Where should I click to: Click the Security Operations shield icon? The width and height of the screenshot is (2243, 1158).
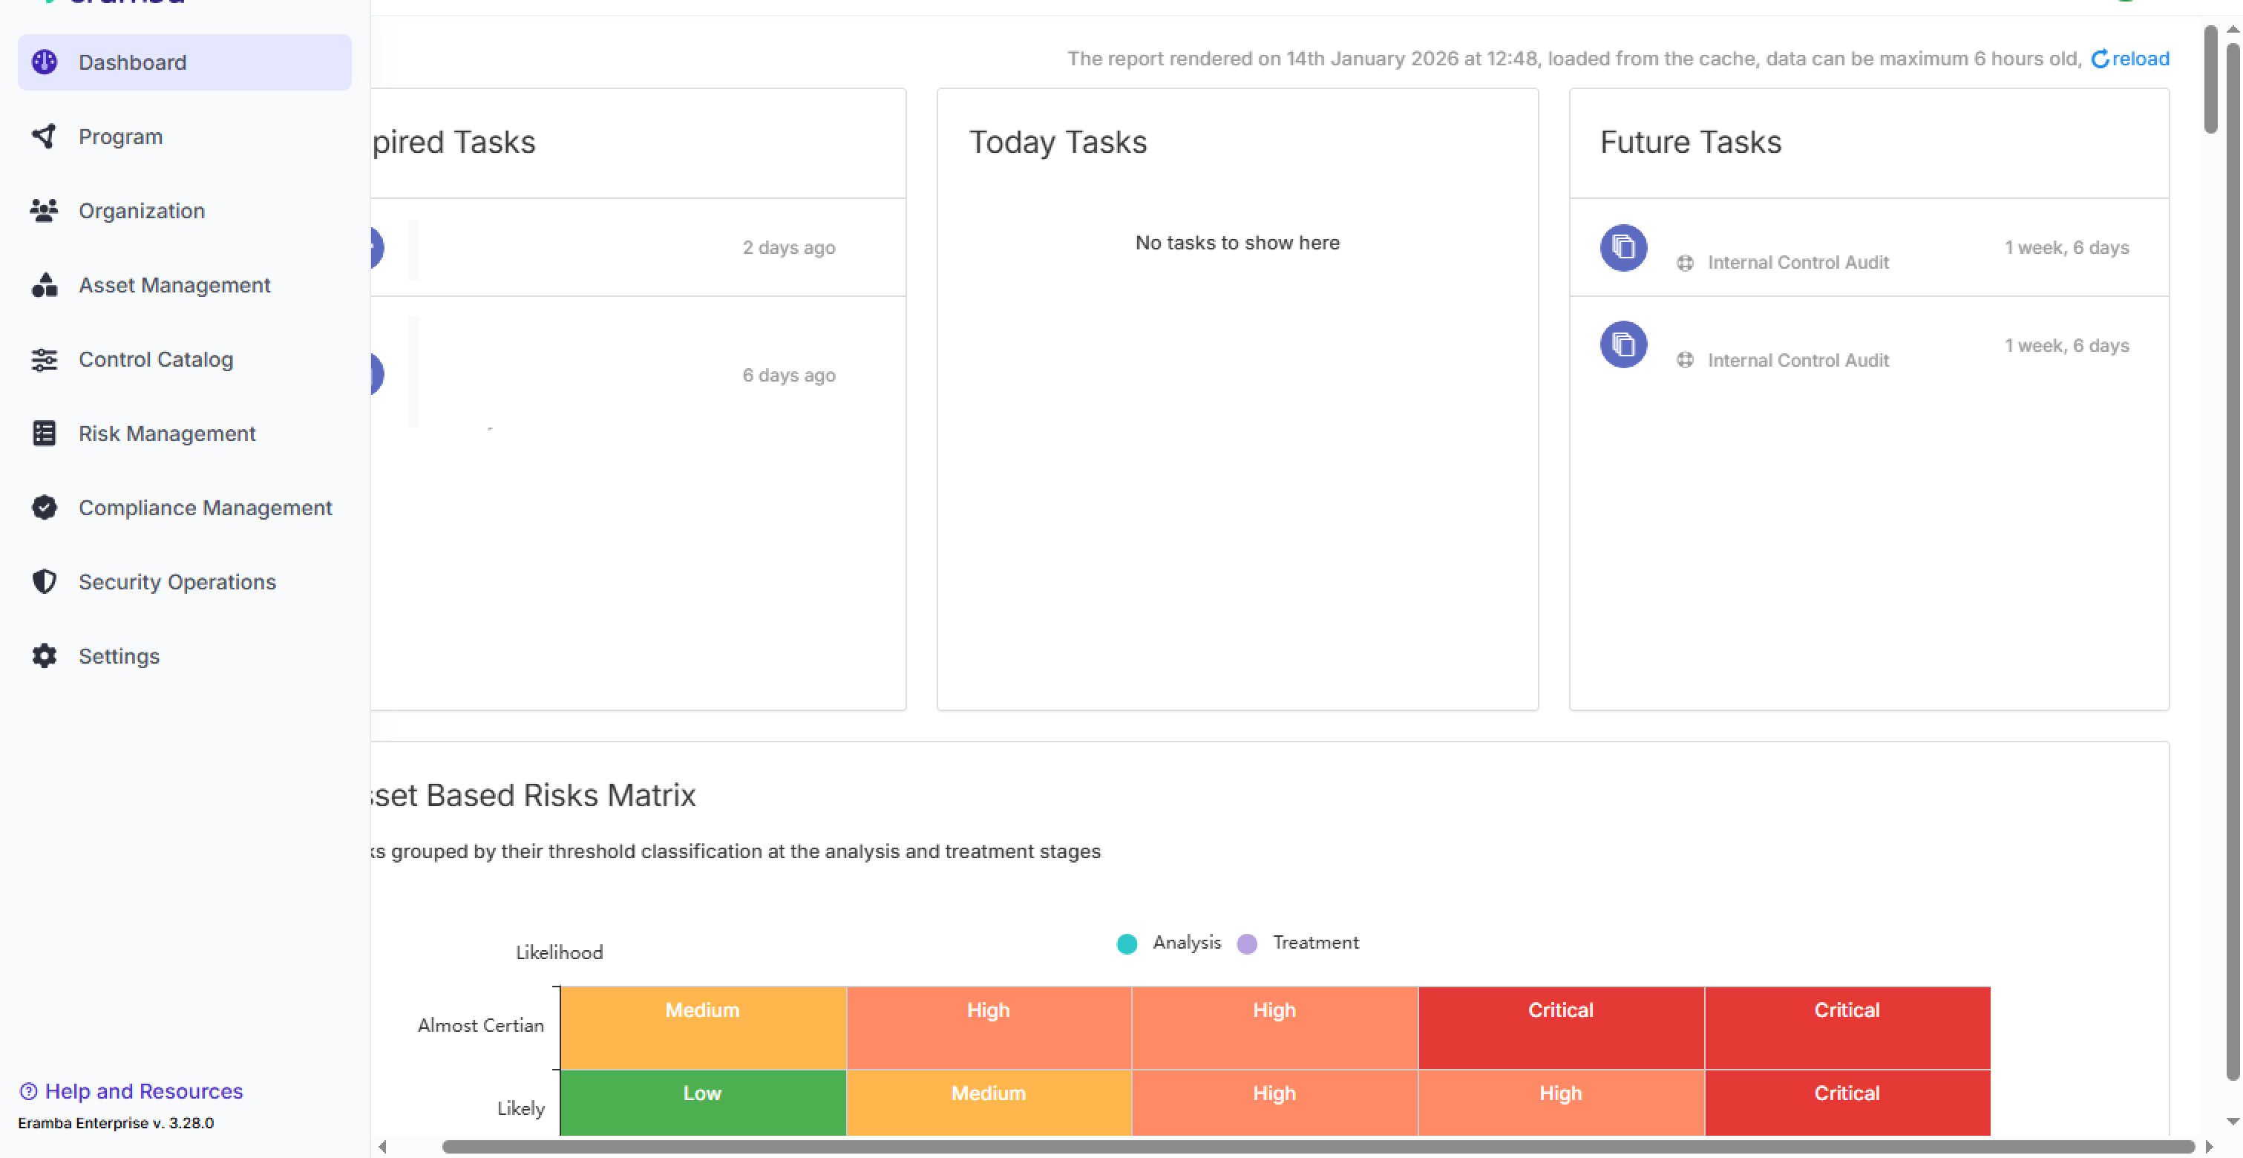point(45,582)
